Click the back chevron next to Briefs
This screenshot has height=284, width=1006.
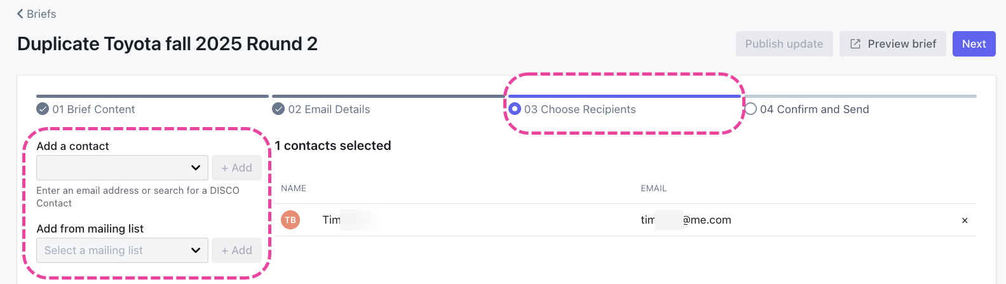point(20,14)
